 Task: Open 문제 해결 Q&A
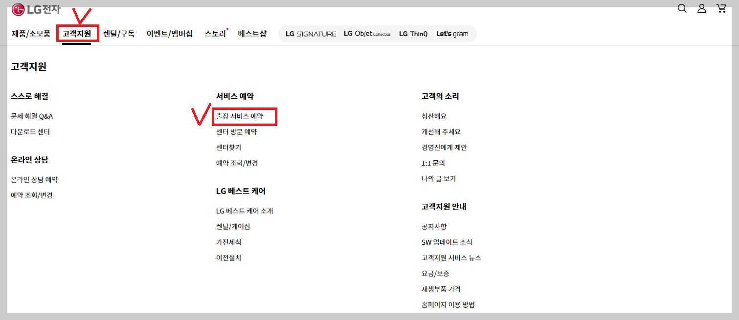[x=33, y=116]
